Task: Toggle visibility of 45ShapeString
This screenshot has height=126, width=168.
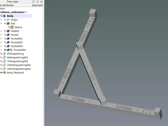Action: click(x=1, y=54)
